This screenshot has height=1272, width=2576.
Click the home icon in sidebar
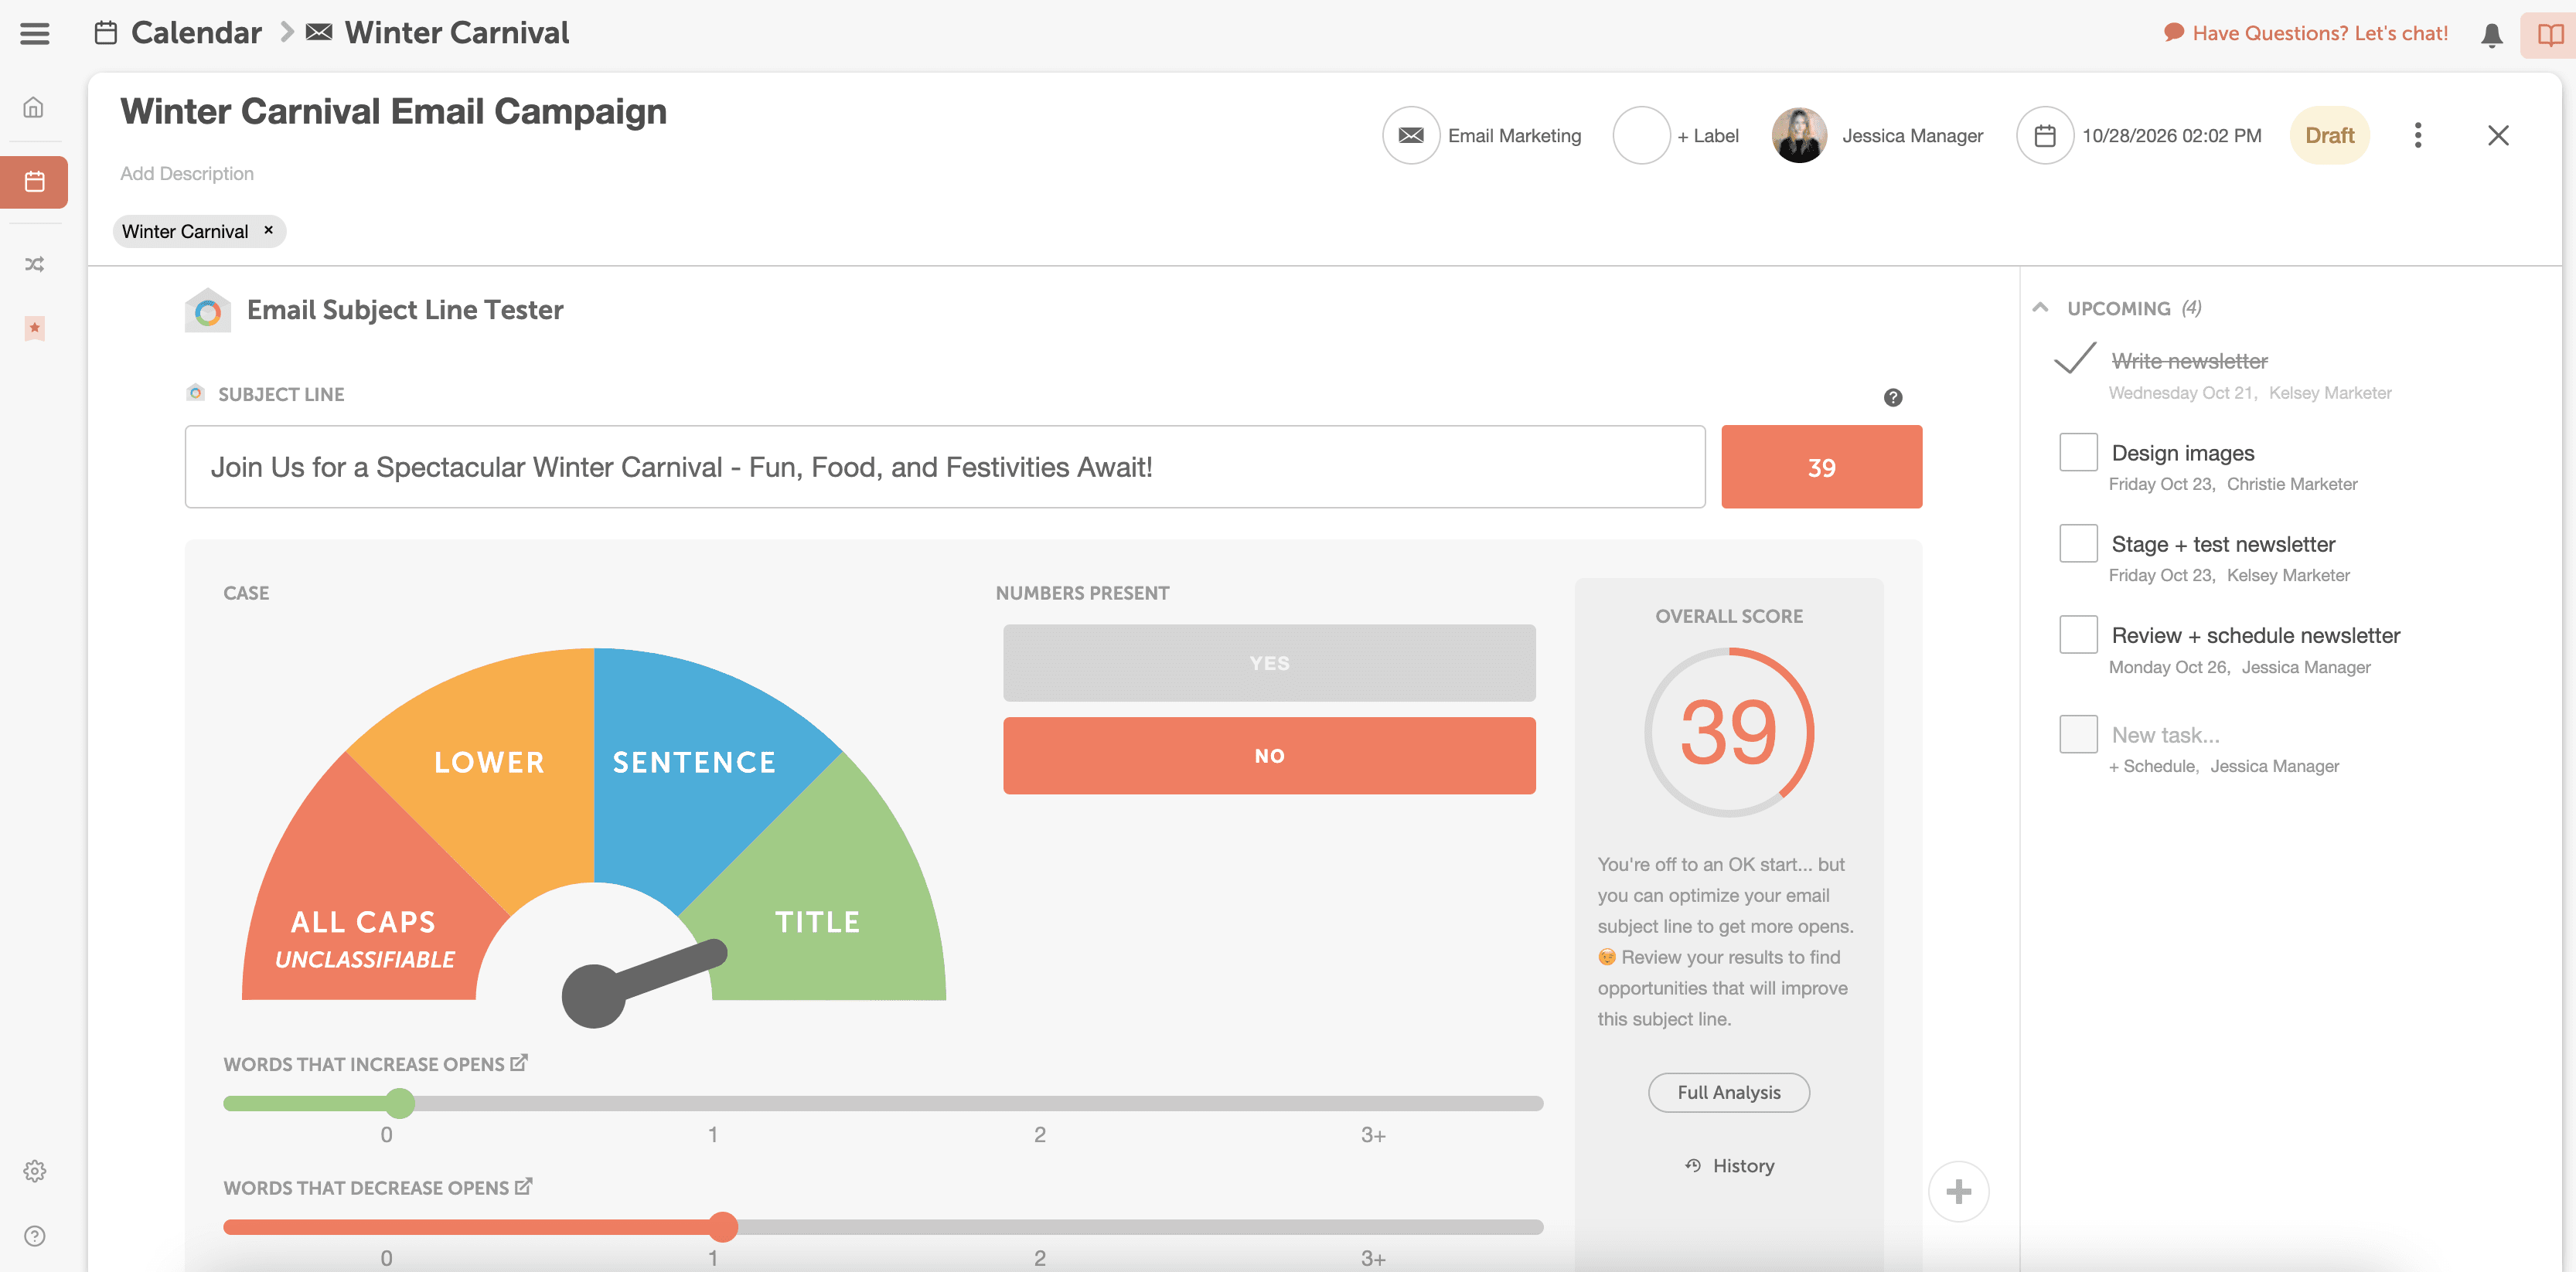click(34, 107)
